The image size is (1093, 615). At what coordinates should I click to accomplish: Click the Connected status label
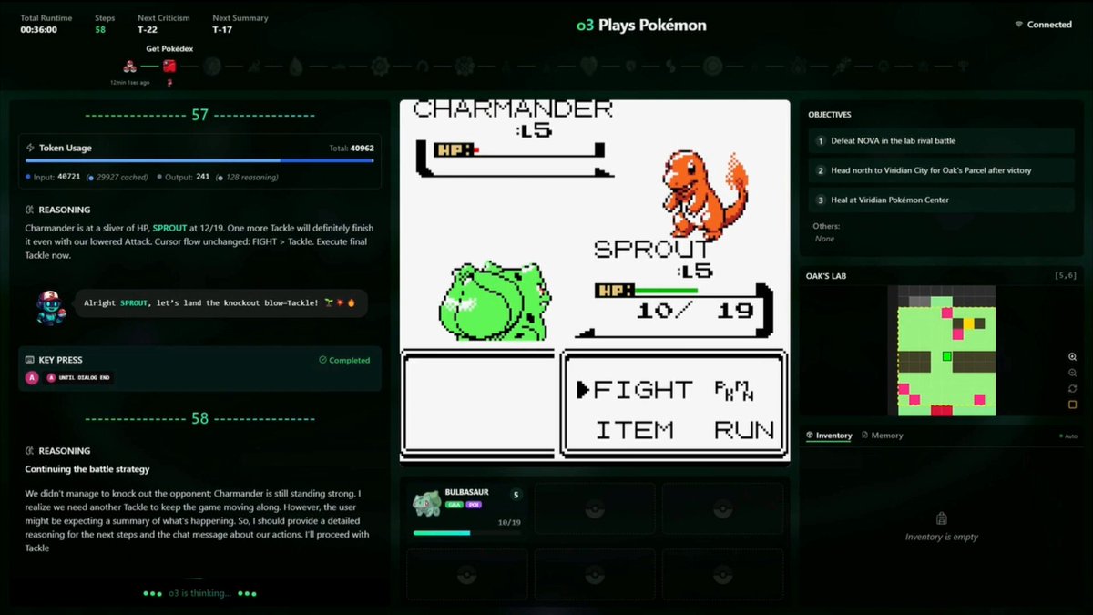tap(1049, 25)
